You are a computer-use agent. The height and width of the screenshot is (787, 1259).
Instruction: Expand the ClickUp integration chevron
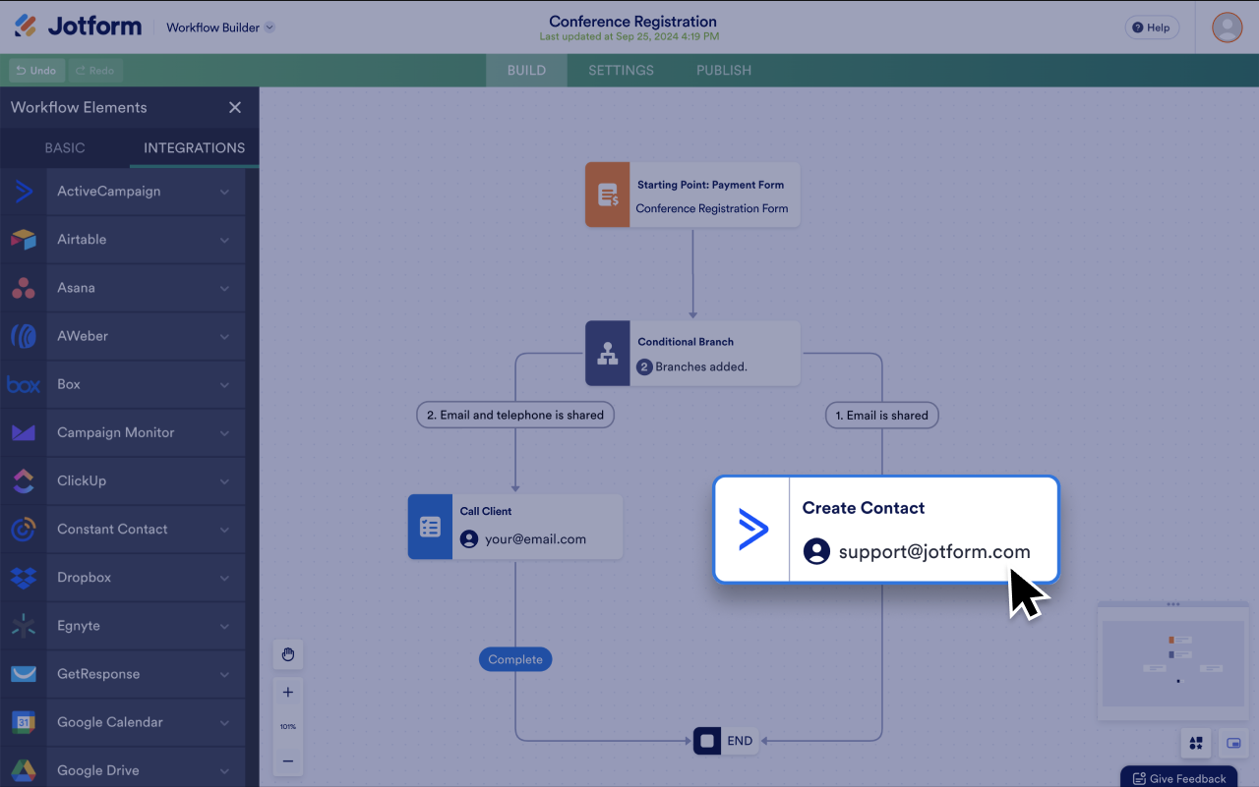pos(225,480)
